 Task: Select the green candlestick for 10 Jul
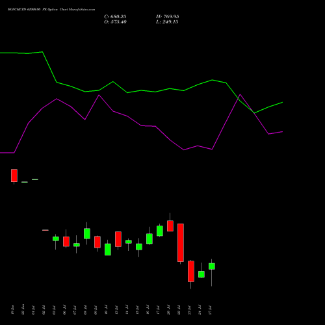pyautogui.click(x=108, y=250)
